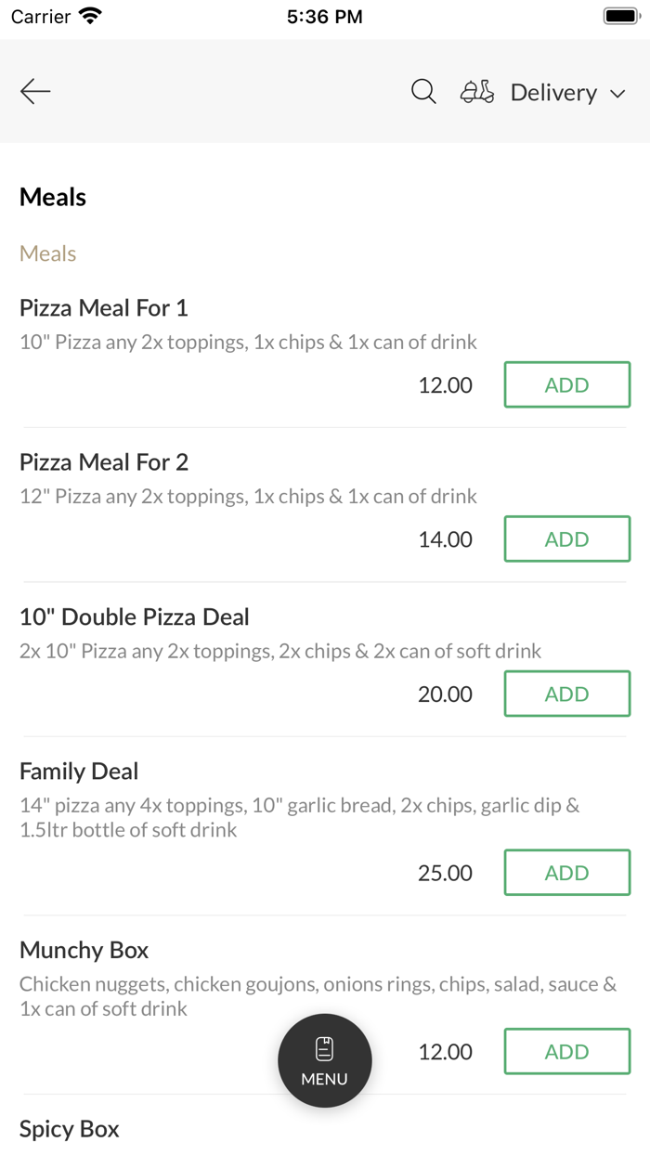The width and height of the screenshot is (650, 1155).
Task: Tap the Spicy Box item title
Action: [x=69, y=1129]
